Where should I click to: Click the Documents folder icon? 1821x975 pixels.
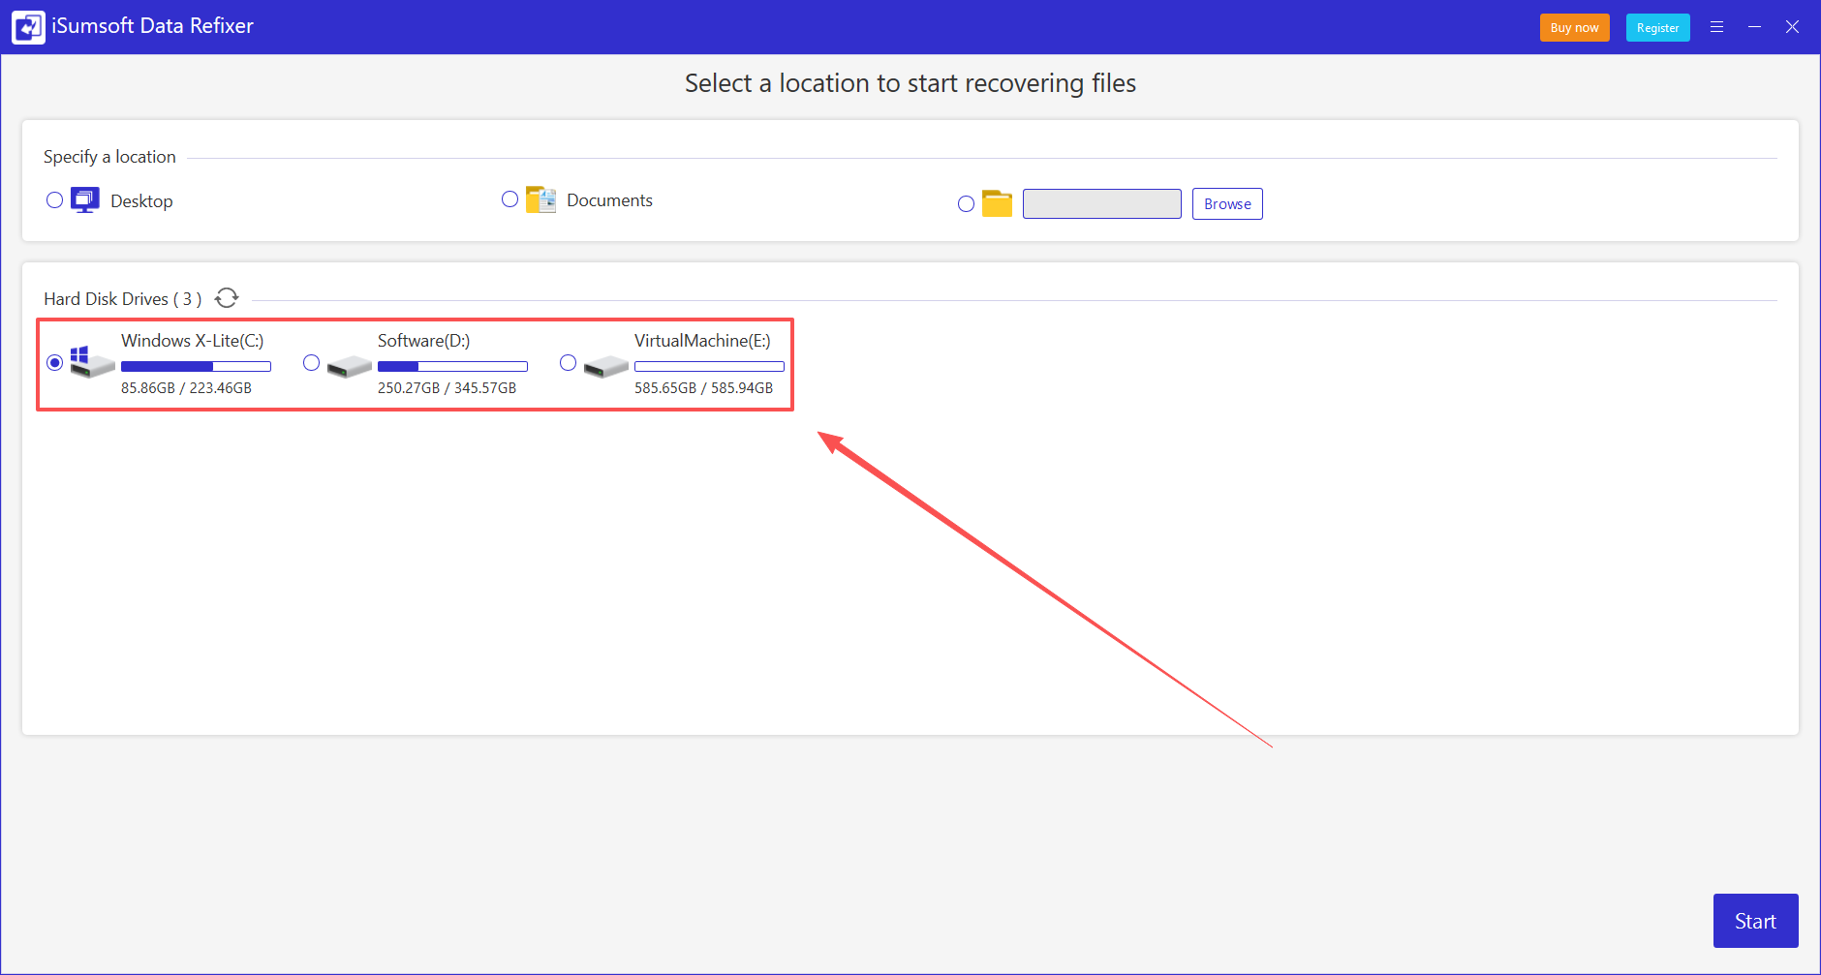click(541, 198)
